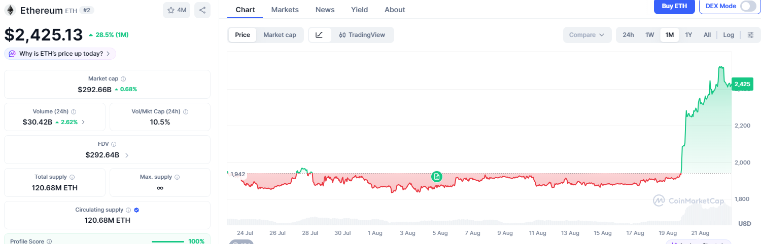Click the $2,425.13 price text
761x244 pixels.
coord(44,34)
